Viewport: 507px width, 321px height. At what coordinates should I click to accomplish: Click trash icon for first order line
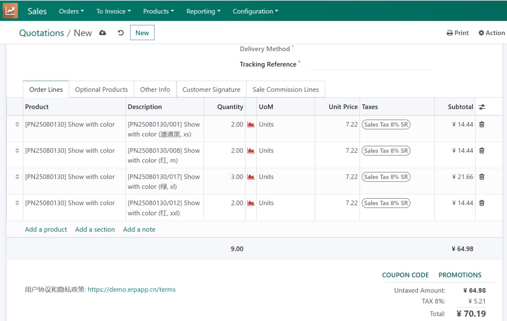(482, 125)
